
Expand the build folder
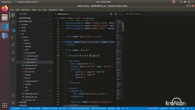35,28
